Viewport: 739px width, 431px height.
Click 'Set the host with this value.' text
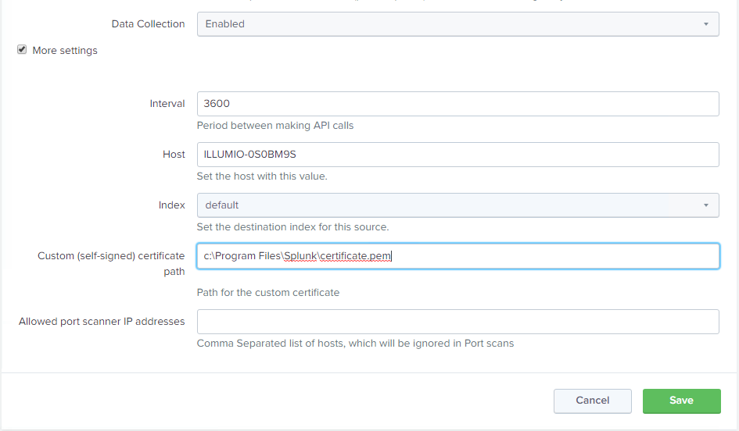261,176
